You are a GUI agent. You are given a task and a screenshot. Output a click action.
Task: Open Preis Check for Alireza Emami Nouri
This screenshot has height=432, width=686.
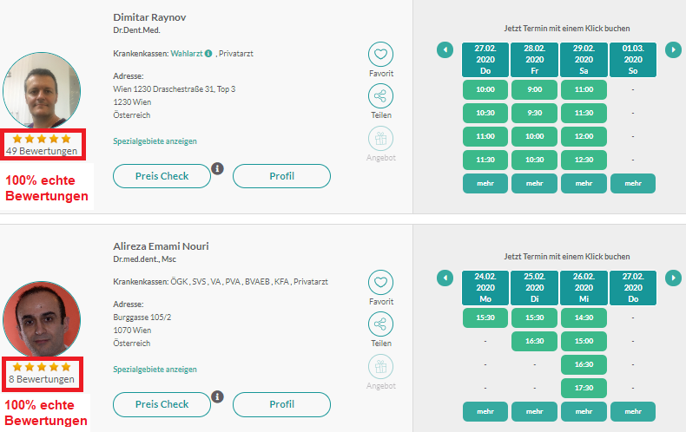point(162,404)
